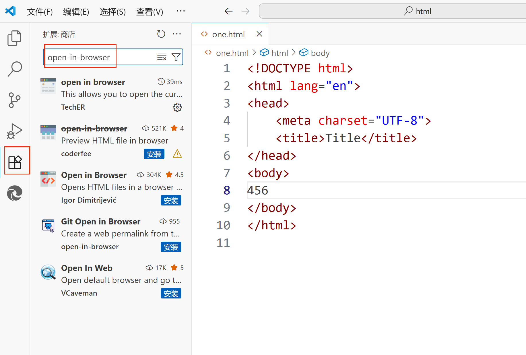526x355 pixels.
Task: Open the 查看(V) menu
Action: pos(150,11)
